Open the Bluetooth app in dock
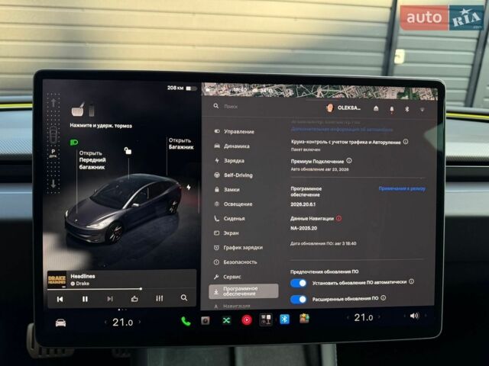The width and height of the screenshot is (489, 366). tap(284, 319)
